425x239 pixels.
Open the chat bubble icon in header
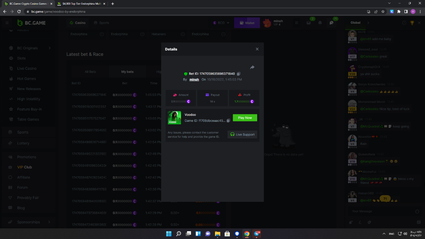pos(331,23)
